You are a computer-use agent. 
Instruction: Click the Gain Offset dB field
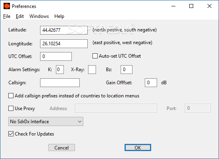click(x=151, y=83)
